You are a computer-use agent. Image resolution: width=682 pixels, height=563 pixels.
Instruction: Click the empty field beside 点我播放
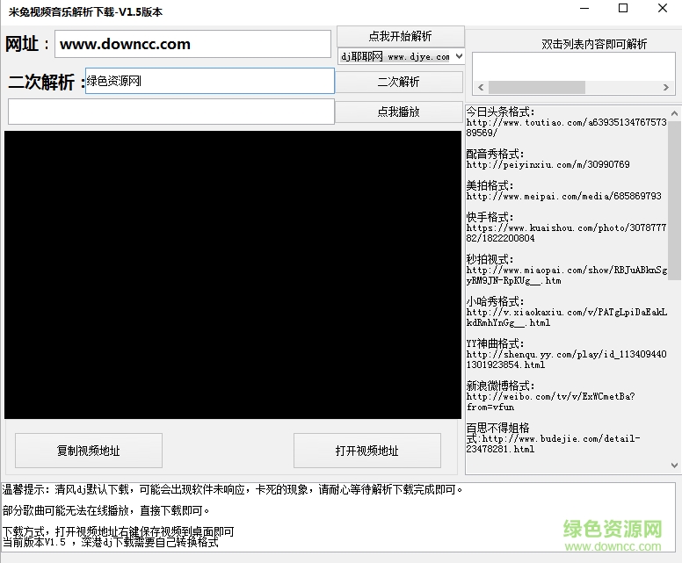click(x=170, y=112)
